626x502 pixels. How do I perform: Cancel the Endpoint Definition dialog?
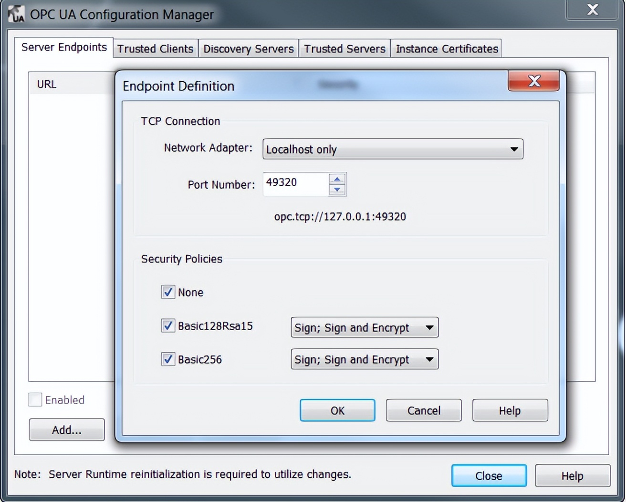click(x=423, y=410)
